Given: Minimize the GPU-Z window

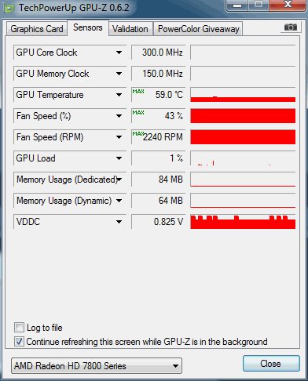Looking at the screenshot, I should pos(236,5).
